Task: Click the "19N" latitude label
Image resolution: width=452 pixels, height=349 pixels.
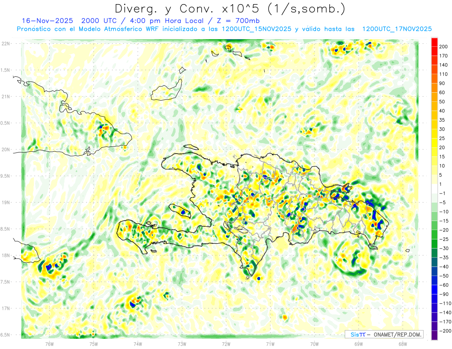Action: point(5,202)
